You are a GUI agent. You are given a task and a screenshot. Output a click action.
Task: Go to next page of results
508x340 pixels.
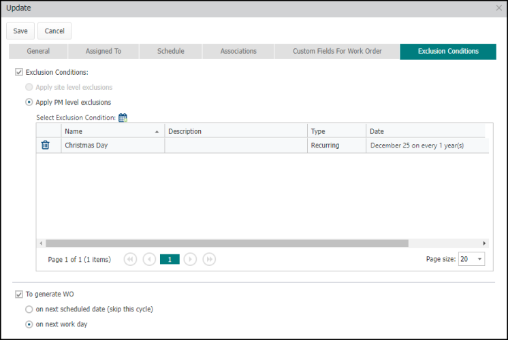191,259
